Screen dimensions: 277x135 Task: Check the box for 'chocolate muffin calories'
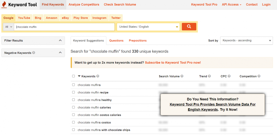tap(73, 107)
